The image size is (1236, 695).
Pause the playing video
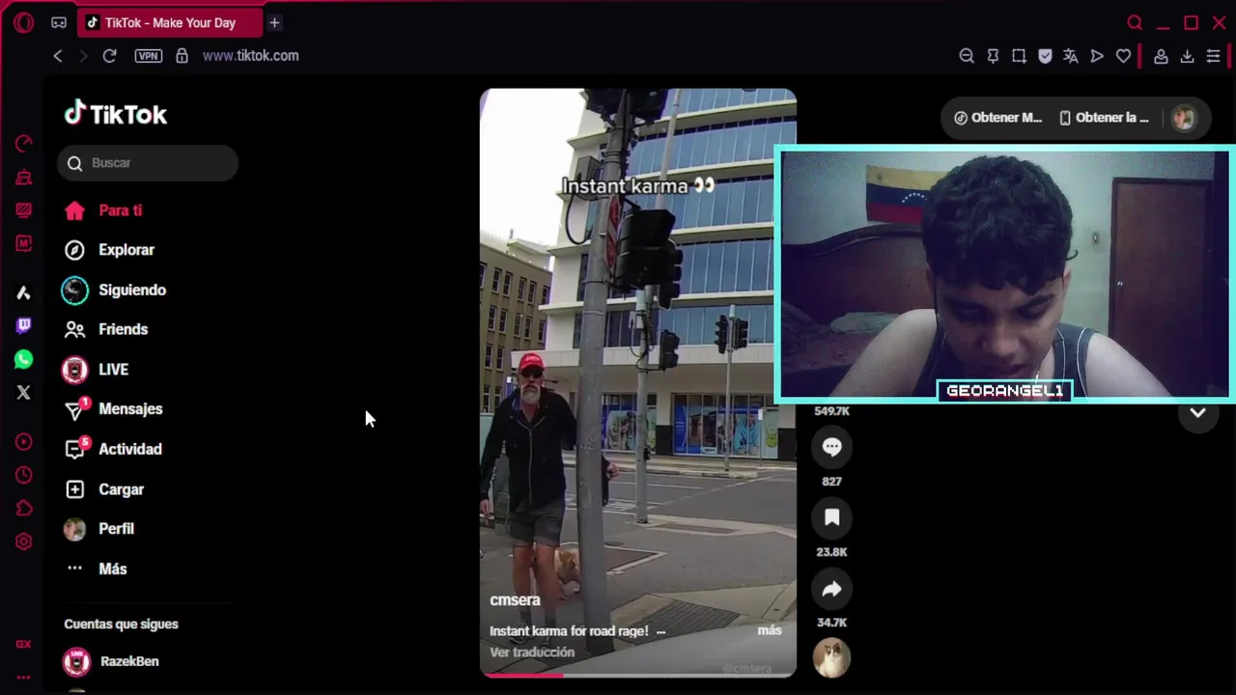638,382
